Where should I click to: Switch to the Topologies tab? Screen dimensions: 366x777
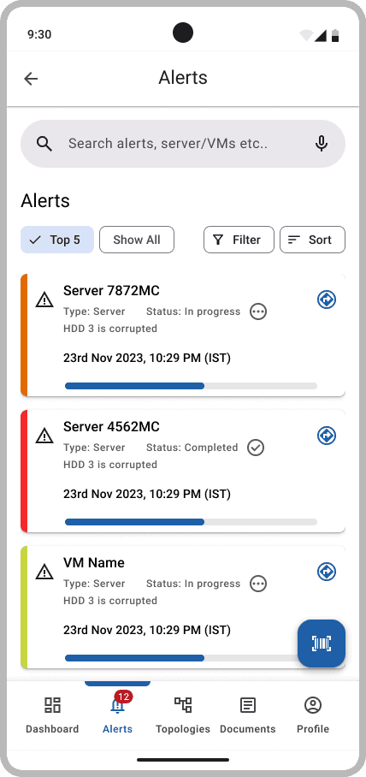tap(183, 715)
